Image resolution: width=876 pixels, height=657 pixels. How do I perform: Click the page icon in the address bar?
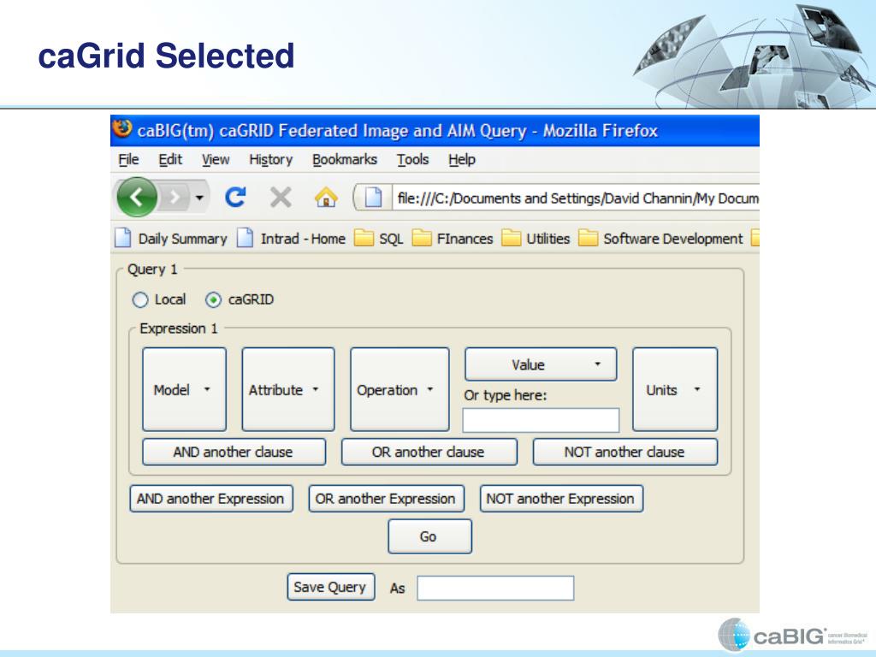[x=373, y=198]
